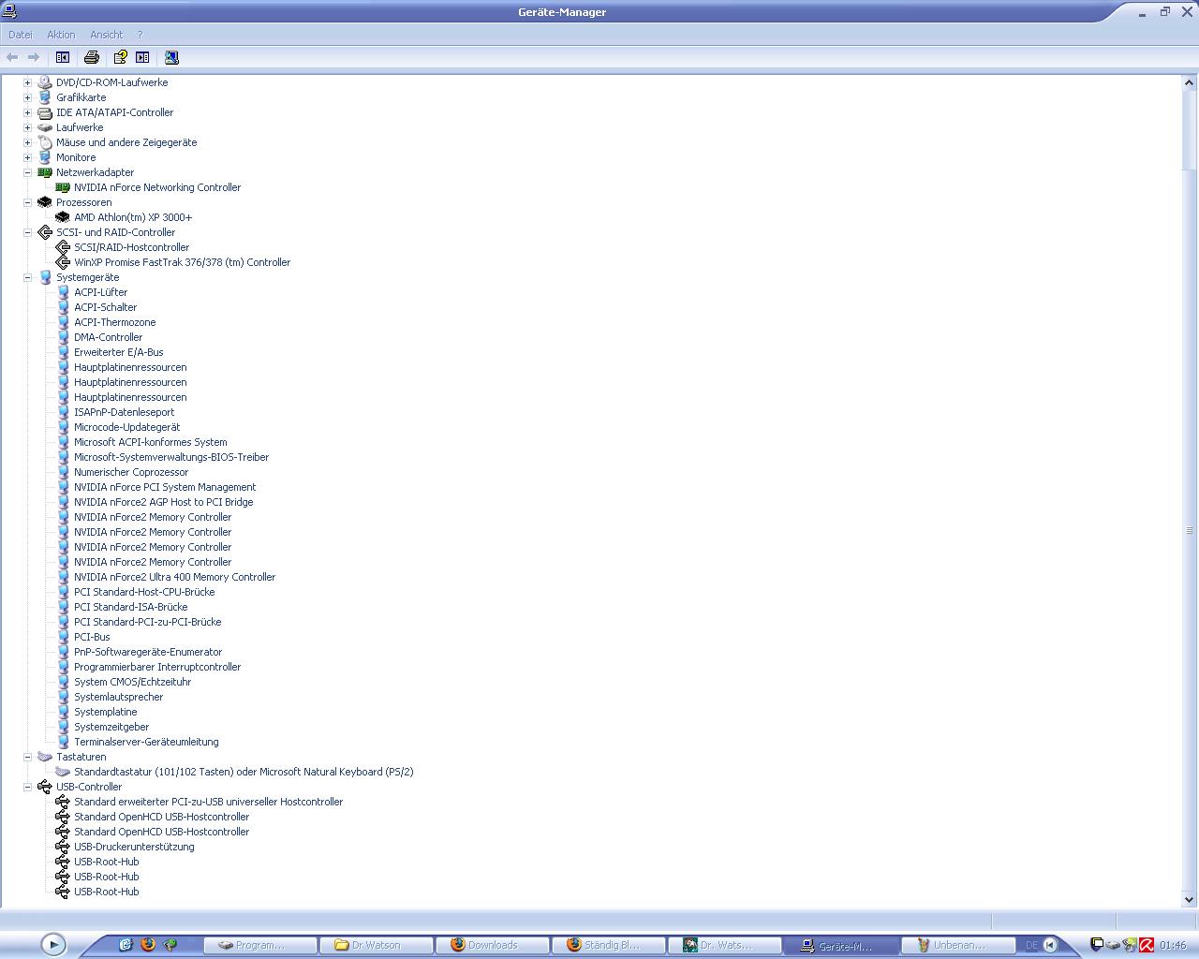Open the Datei menu
The width and height of the screenshot is (1199, 959).
pyautogui.click(x=20, y=35)
